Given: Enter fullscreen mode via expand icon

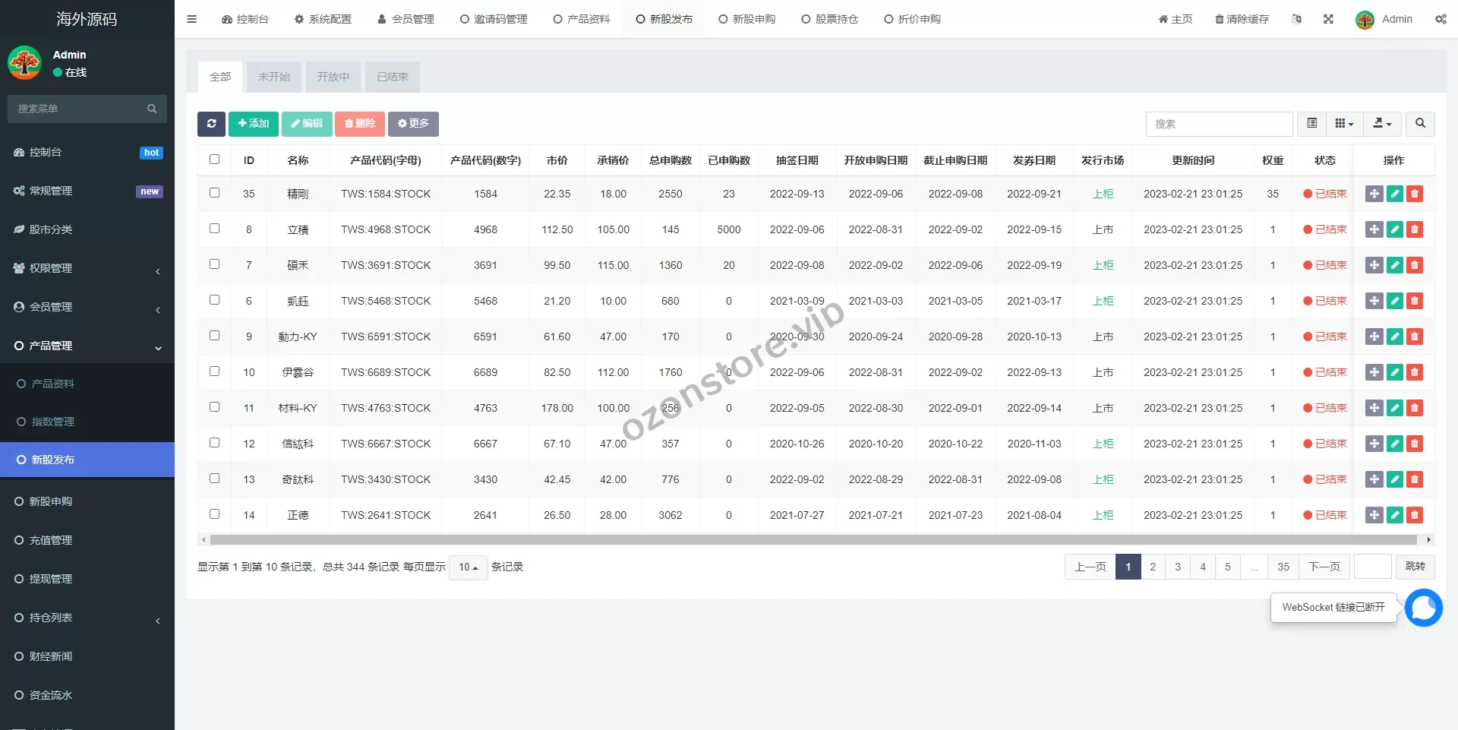Looking at the screenshot, I should click(1328, 19).
